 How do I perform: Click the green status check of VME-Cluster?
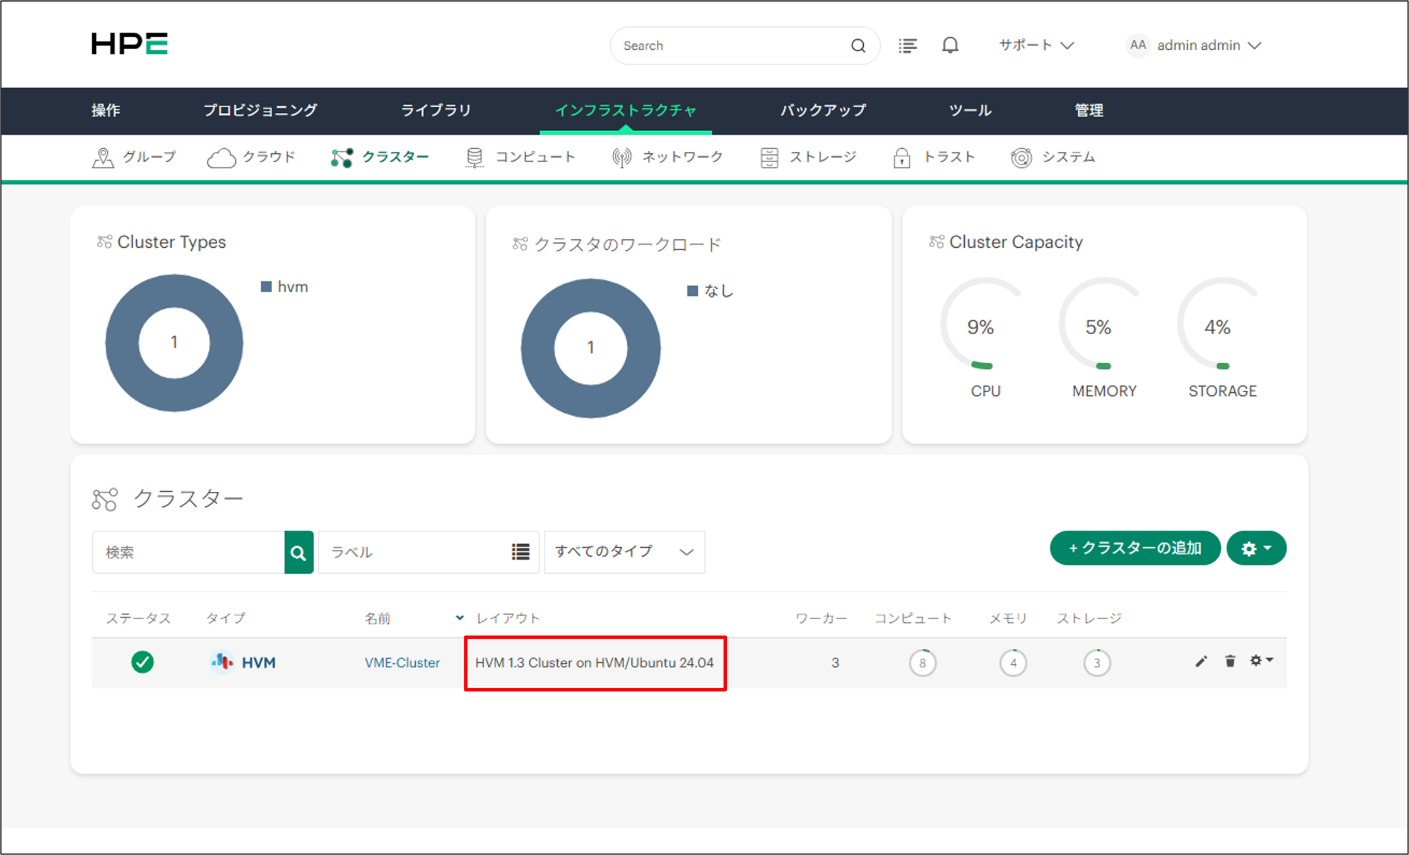click(143, 662)
